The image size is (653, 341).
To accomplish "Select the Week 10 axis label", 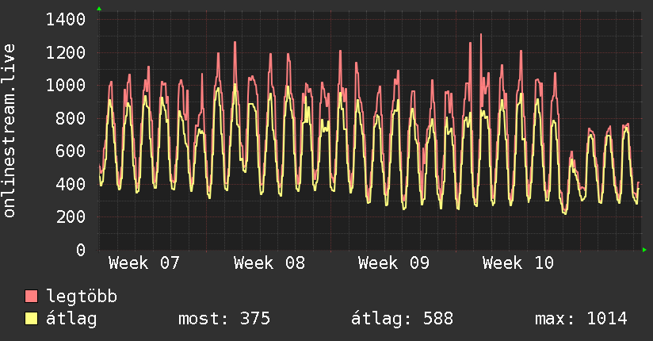I will click(518, 262).
